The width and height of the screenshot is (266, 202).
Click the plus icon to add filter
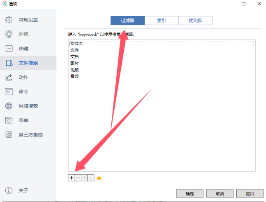click(x=71, y=178)
